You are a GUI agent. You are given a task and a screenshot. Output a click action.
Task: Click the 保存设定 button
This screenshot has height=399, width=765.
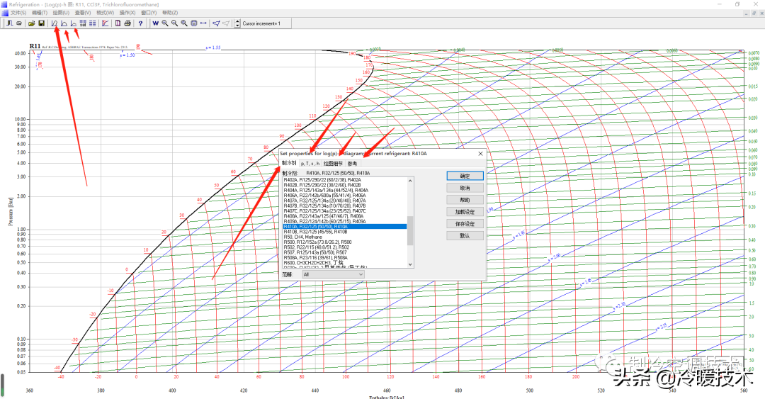click(465, 223)
